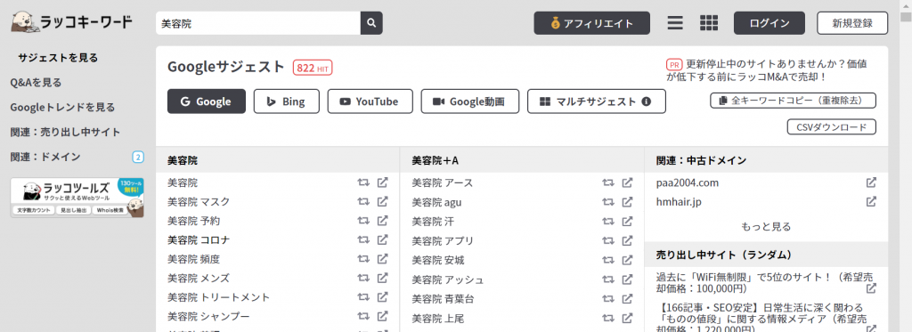Viewport: 912px width, 332px height.
Task: Switch to Bing suggest tab
Action: pos(286,101)
